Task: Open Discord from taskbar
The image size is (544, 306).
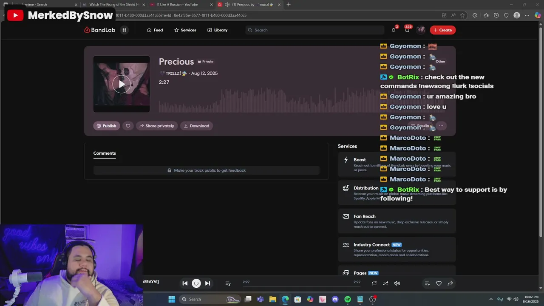Action: pyautogui.click(x=335, y=299)
